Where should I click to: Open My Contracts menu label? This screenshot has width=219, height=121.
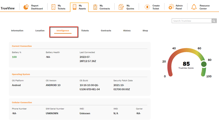[x=105, y=7]
